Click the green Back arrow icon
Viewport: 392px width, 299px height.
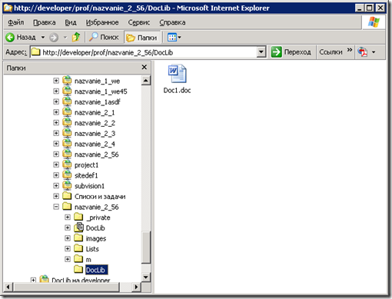[10, 38]
